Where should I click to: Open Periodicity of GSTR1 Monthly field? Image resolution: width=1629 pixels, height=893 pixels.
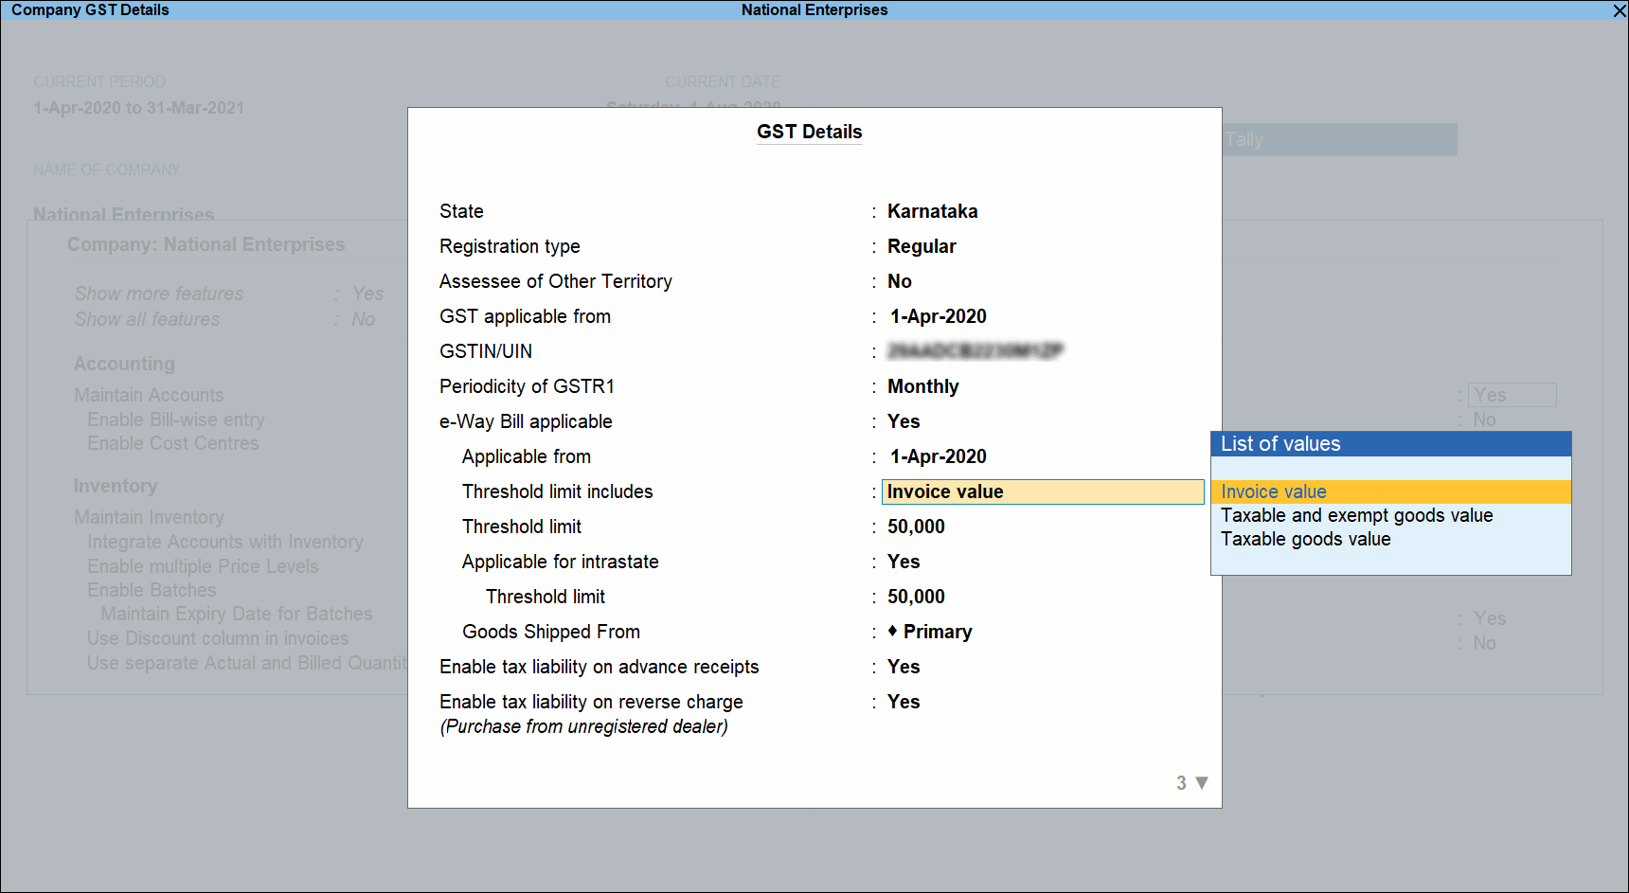[x=922, y=386]
